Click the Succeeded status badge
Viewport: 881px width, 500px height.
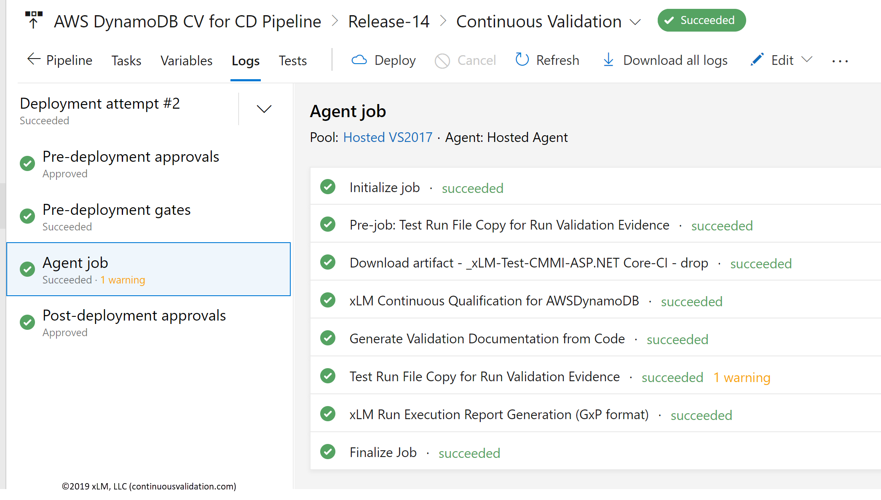702,20
